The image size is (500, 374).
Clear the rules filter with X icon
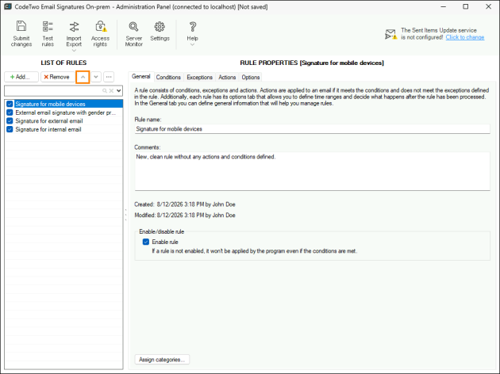[111, 90]
